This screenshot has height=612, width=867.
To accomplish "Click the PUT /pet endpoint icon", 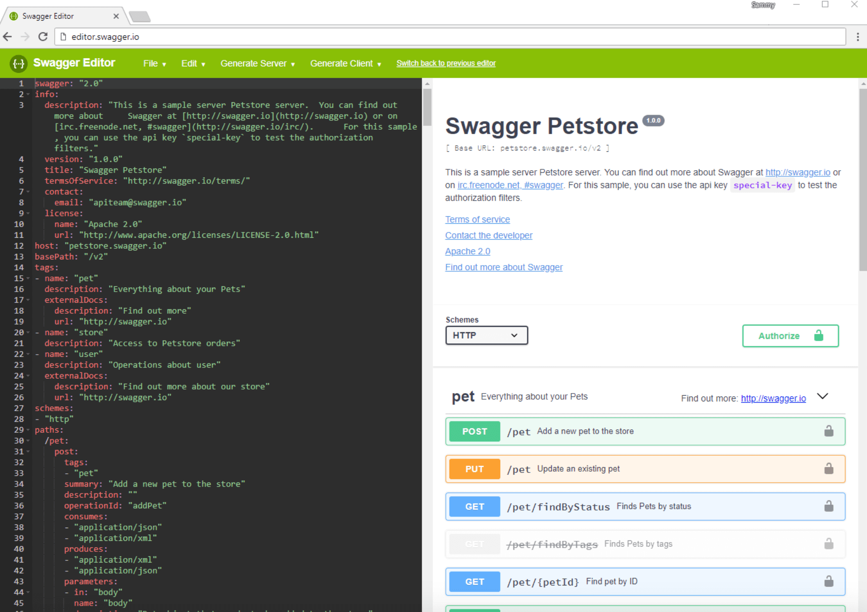I will coord(474,469).
